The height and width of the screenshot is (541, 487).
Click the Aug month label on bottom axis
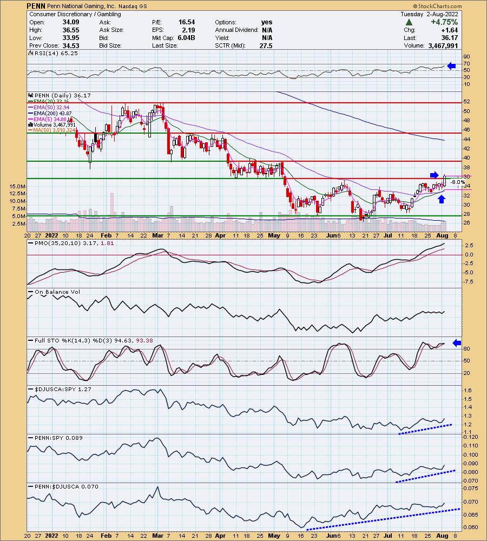point(442,536)
